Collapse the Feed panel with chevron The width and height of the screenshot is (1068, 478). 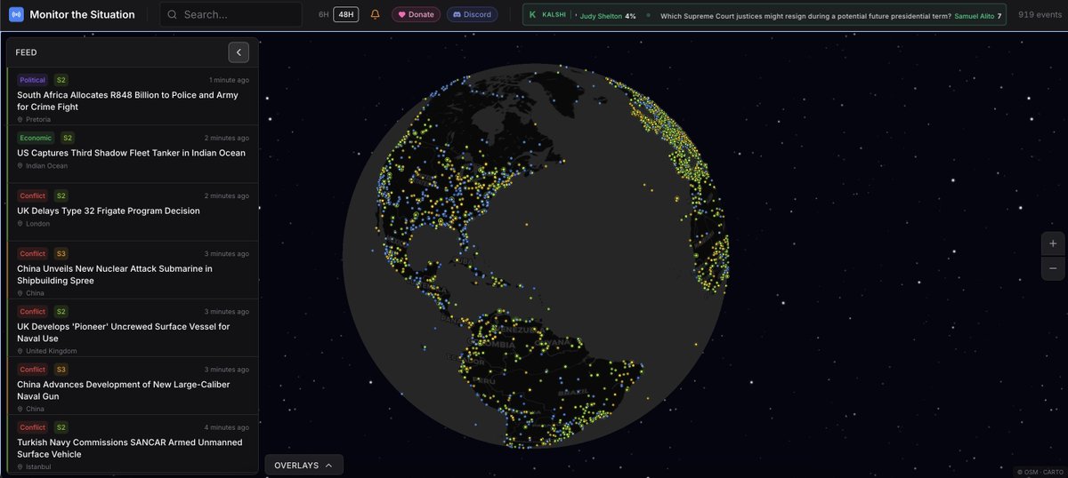238,52
